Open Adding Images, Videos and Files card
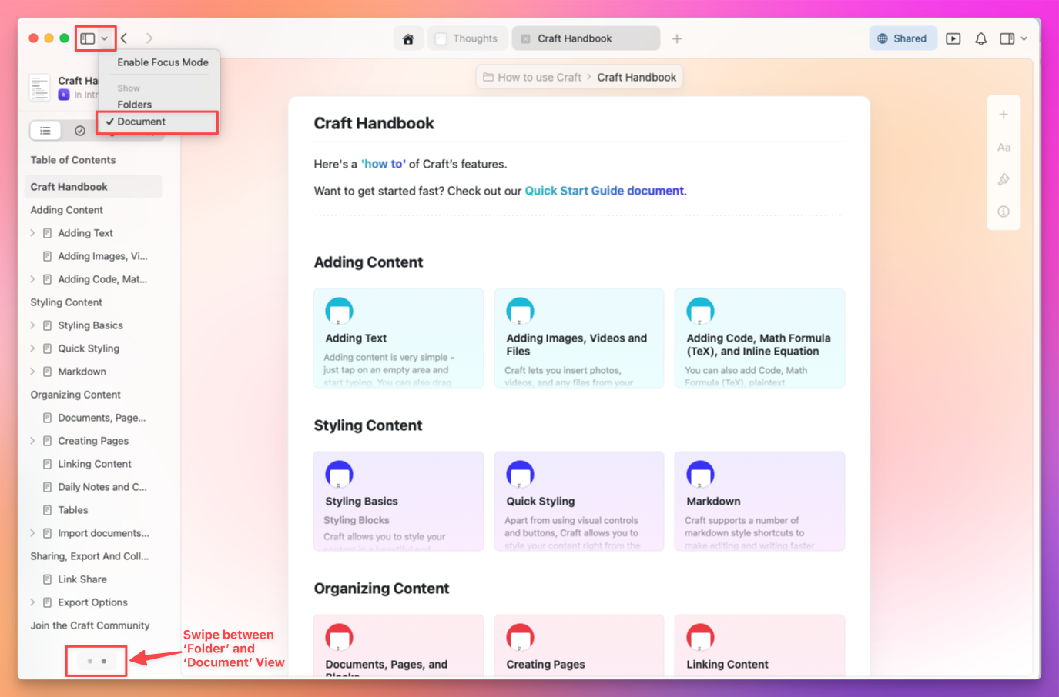This screenshot has height=697, width=1059. pos(579,338)
